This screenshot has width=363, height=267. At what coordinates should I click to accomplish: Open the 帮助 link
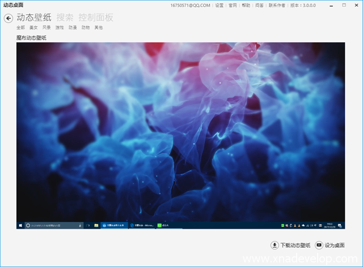pos(246,5)
